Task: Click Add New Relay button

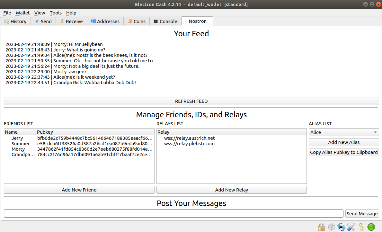Action: coord(231,190)
